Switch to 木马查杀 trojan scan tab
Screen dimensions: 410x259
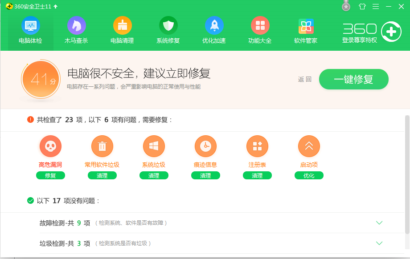click(x=76, y=30)
